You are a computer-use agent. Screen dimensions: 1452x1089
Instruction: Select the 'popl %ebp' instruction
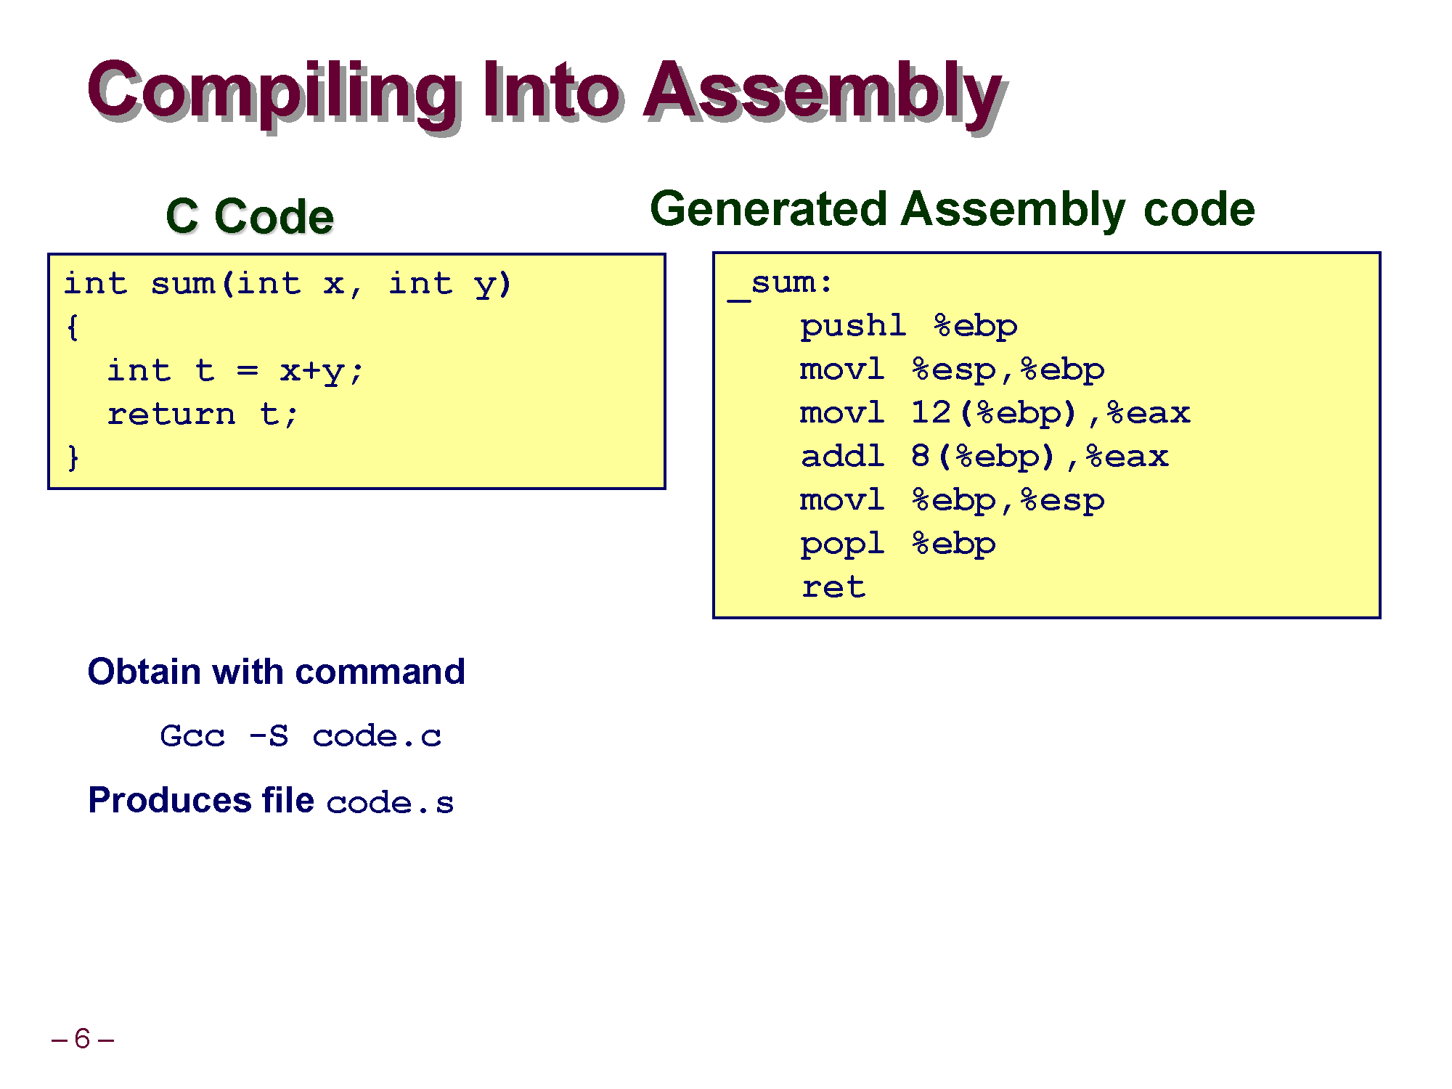897,544
